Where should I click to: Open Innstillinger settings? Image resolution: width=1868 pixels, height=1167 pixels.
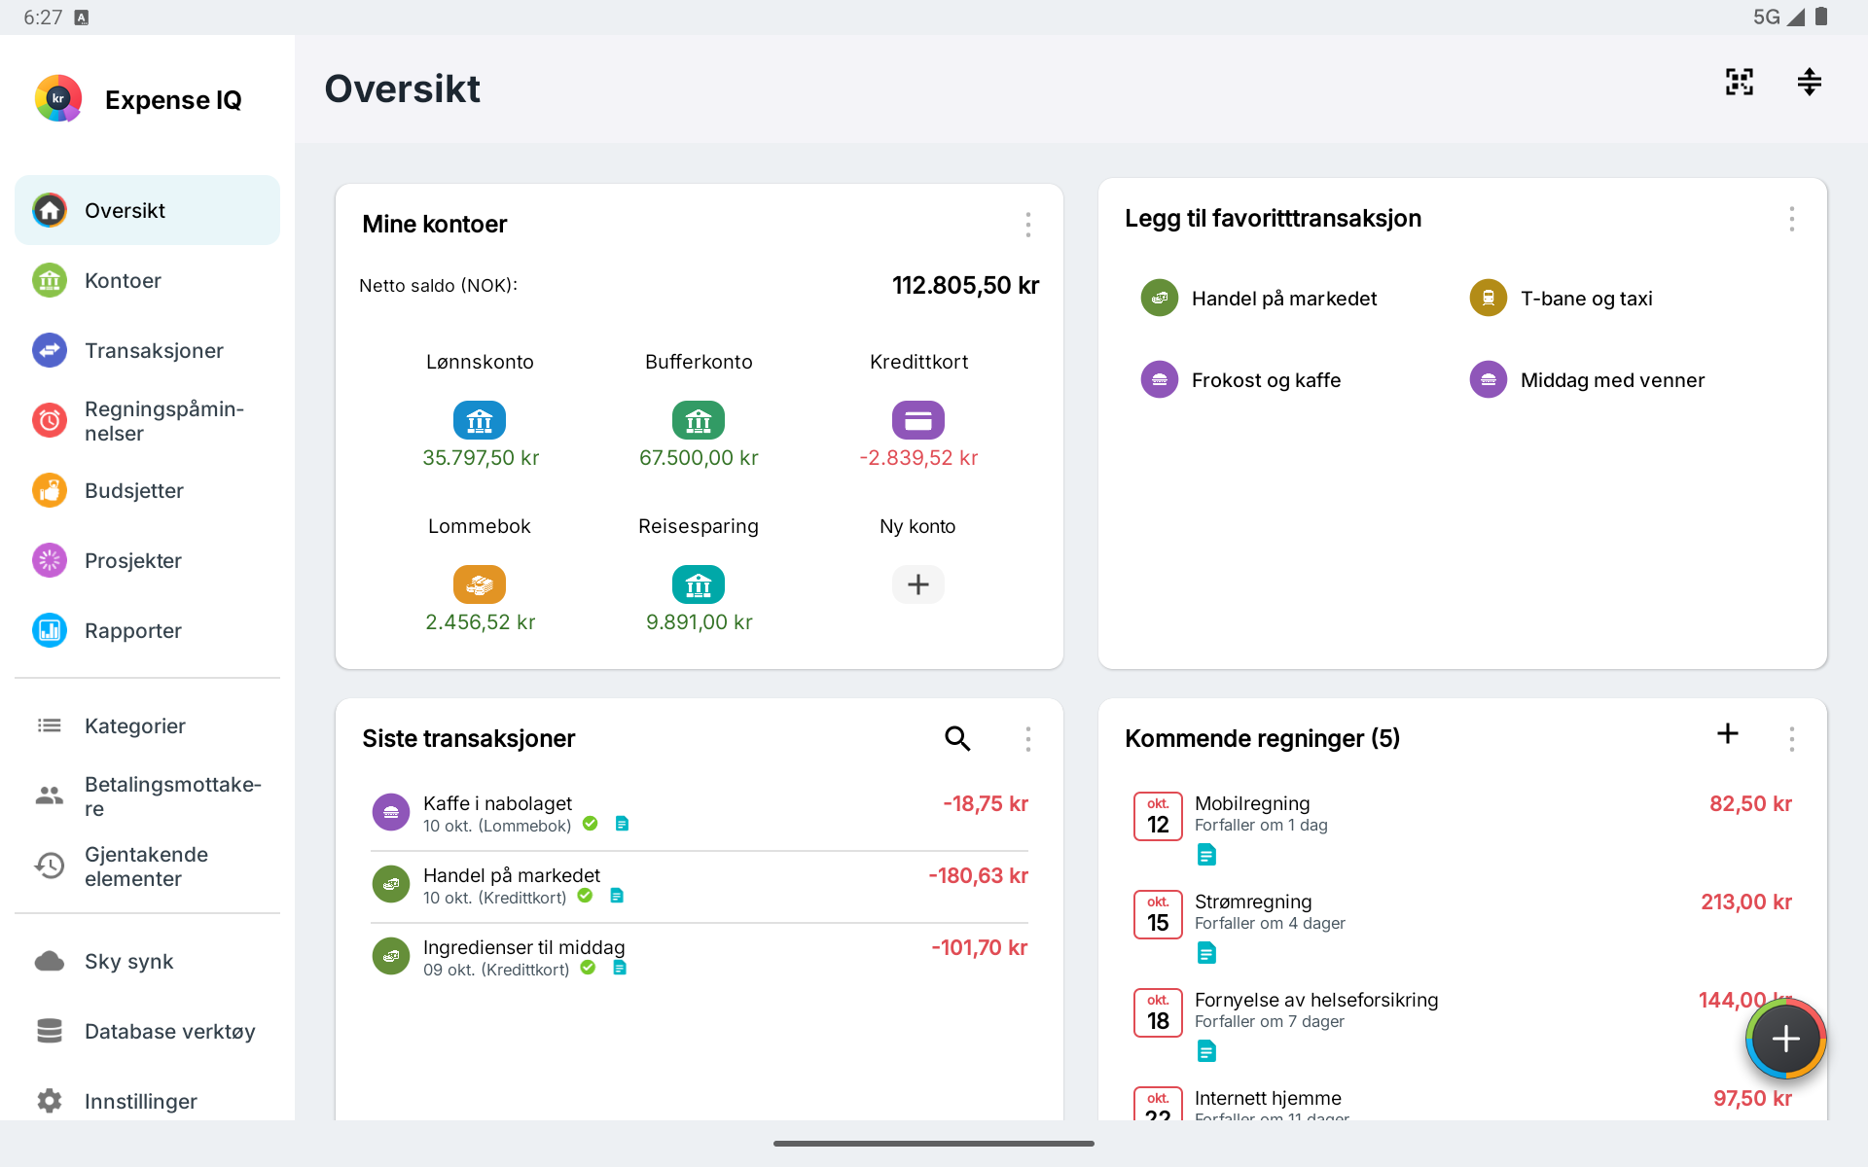tap(147, 1101)
